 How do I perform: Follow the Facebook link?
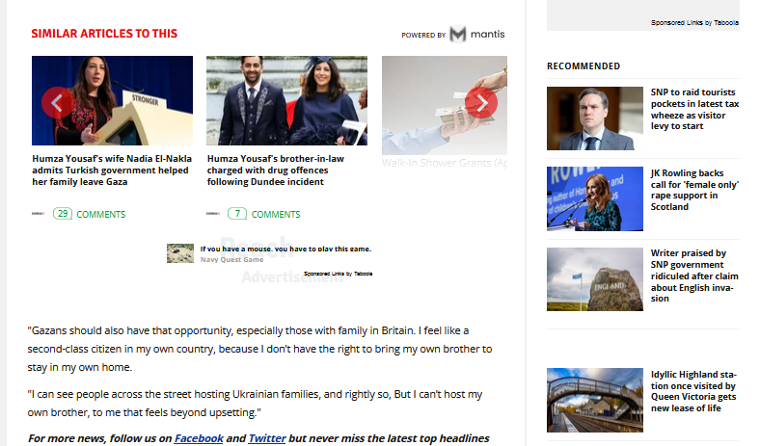199,438
